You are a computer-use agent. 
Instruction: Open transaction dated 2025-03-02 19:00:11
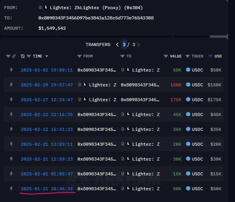click(47, 70)
